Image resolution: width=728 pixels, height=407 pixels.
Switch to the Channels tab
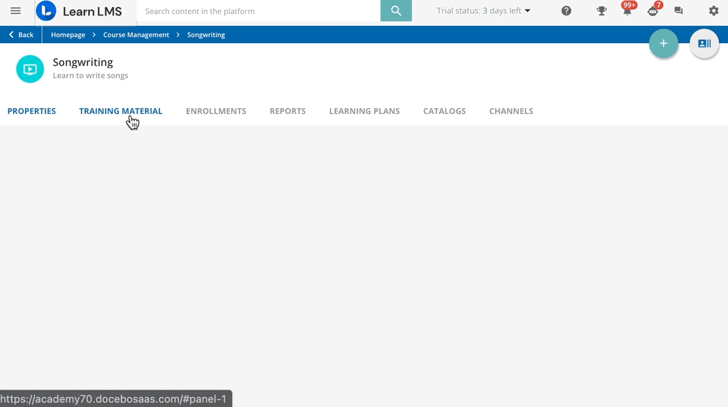[x=511, y=111]
